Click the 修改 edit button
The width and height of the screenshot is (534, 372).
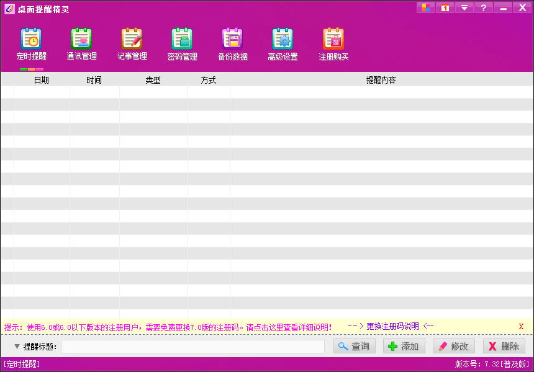coord(454,346)
